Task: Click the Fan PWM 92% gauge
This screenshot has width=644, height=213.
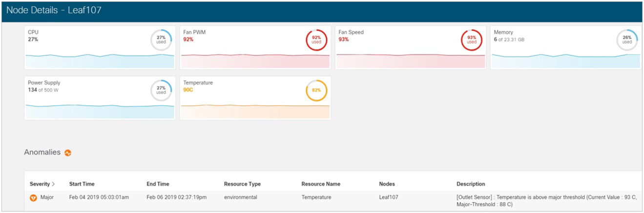Action: coord(316,40)
